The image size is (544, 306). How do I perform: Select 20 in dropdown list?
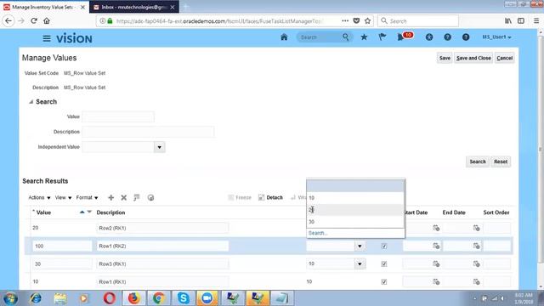[355, 210]
